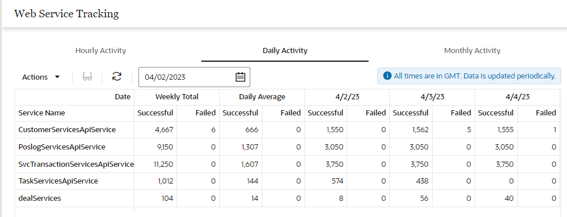The image size is (567, 217).
Task: Click weekly total value 11,250
Action: pyautogui.click(x=164, y=164)
